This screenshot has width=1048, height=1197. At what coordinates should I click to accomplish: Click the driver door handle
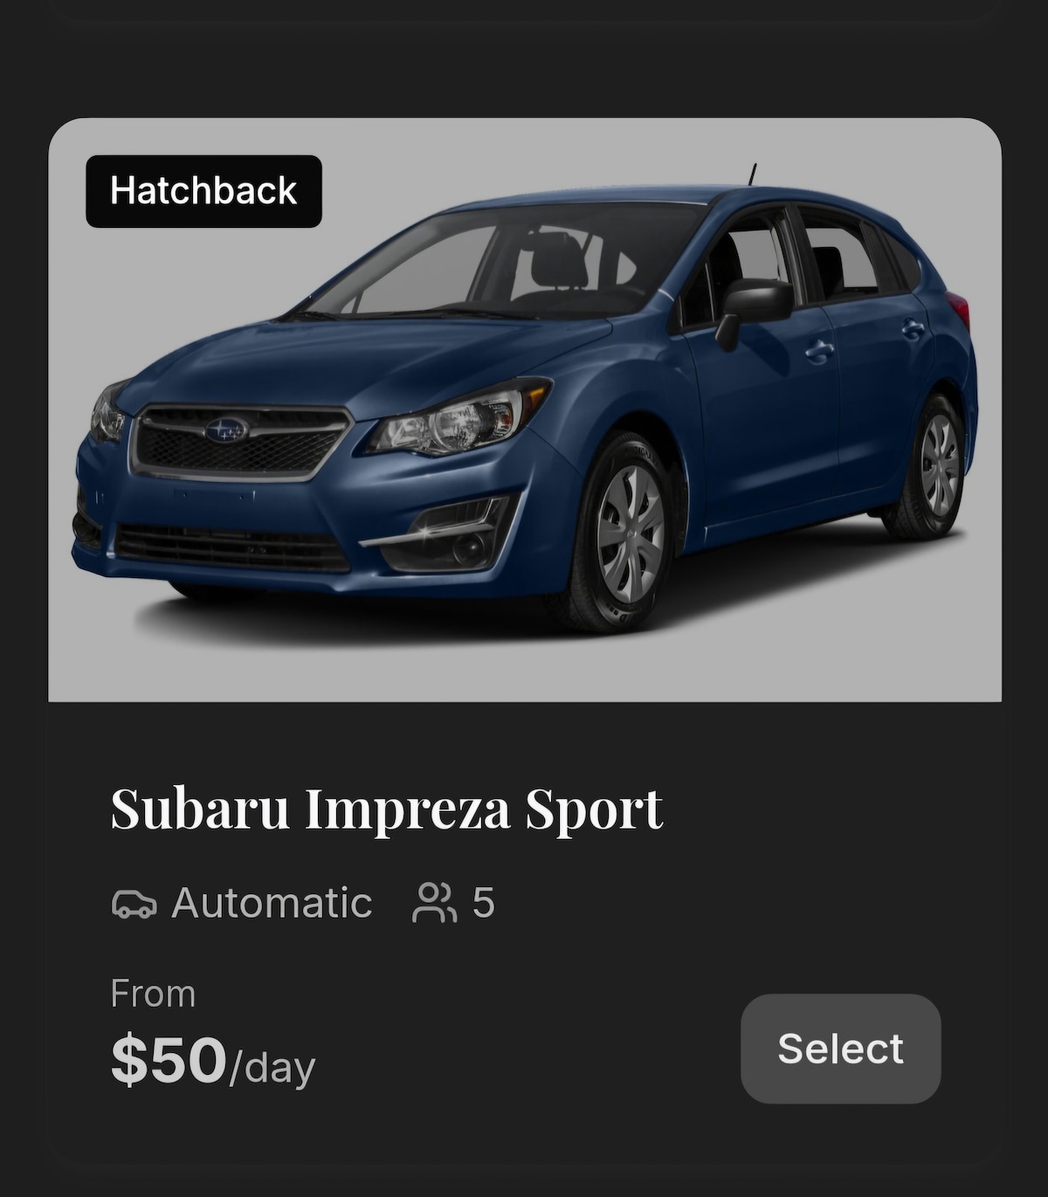[x=818, y=351]
